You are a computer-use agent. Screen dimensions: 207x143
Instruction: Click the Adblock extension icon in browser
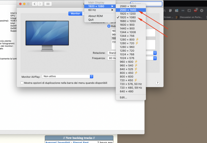pyautogui.click(x=196, y=11)
